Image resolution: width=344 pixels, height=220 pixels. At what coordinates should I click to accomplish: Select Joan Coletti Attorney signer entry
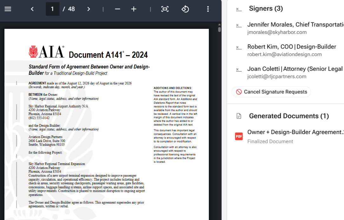tap(295, 69)
